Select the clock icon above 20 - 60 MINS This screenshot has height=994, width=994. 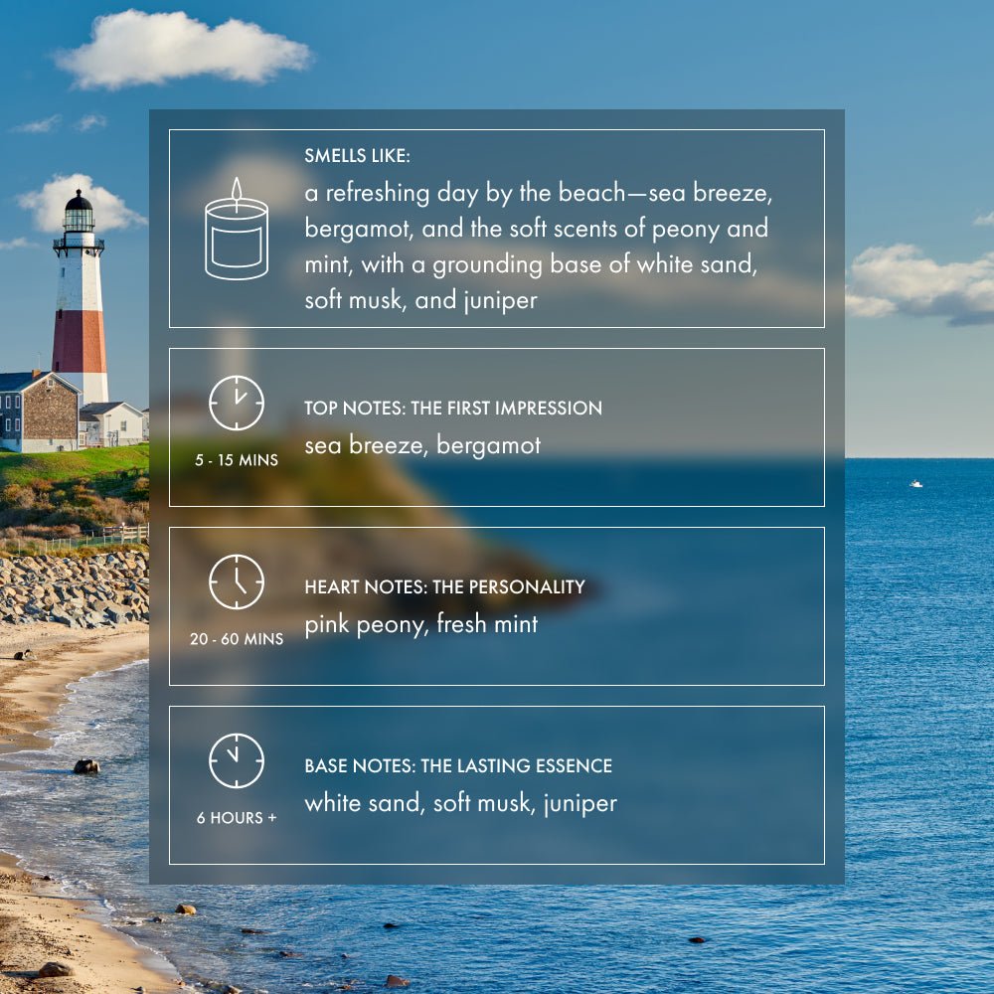coord(237,581)
